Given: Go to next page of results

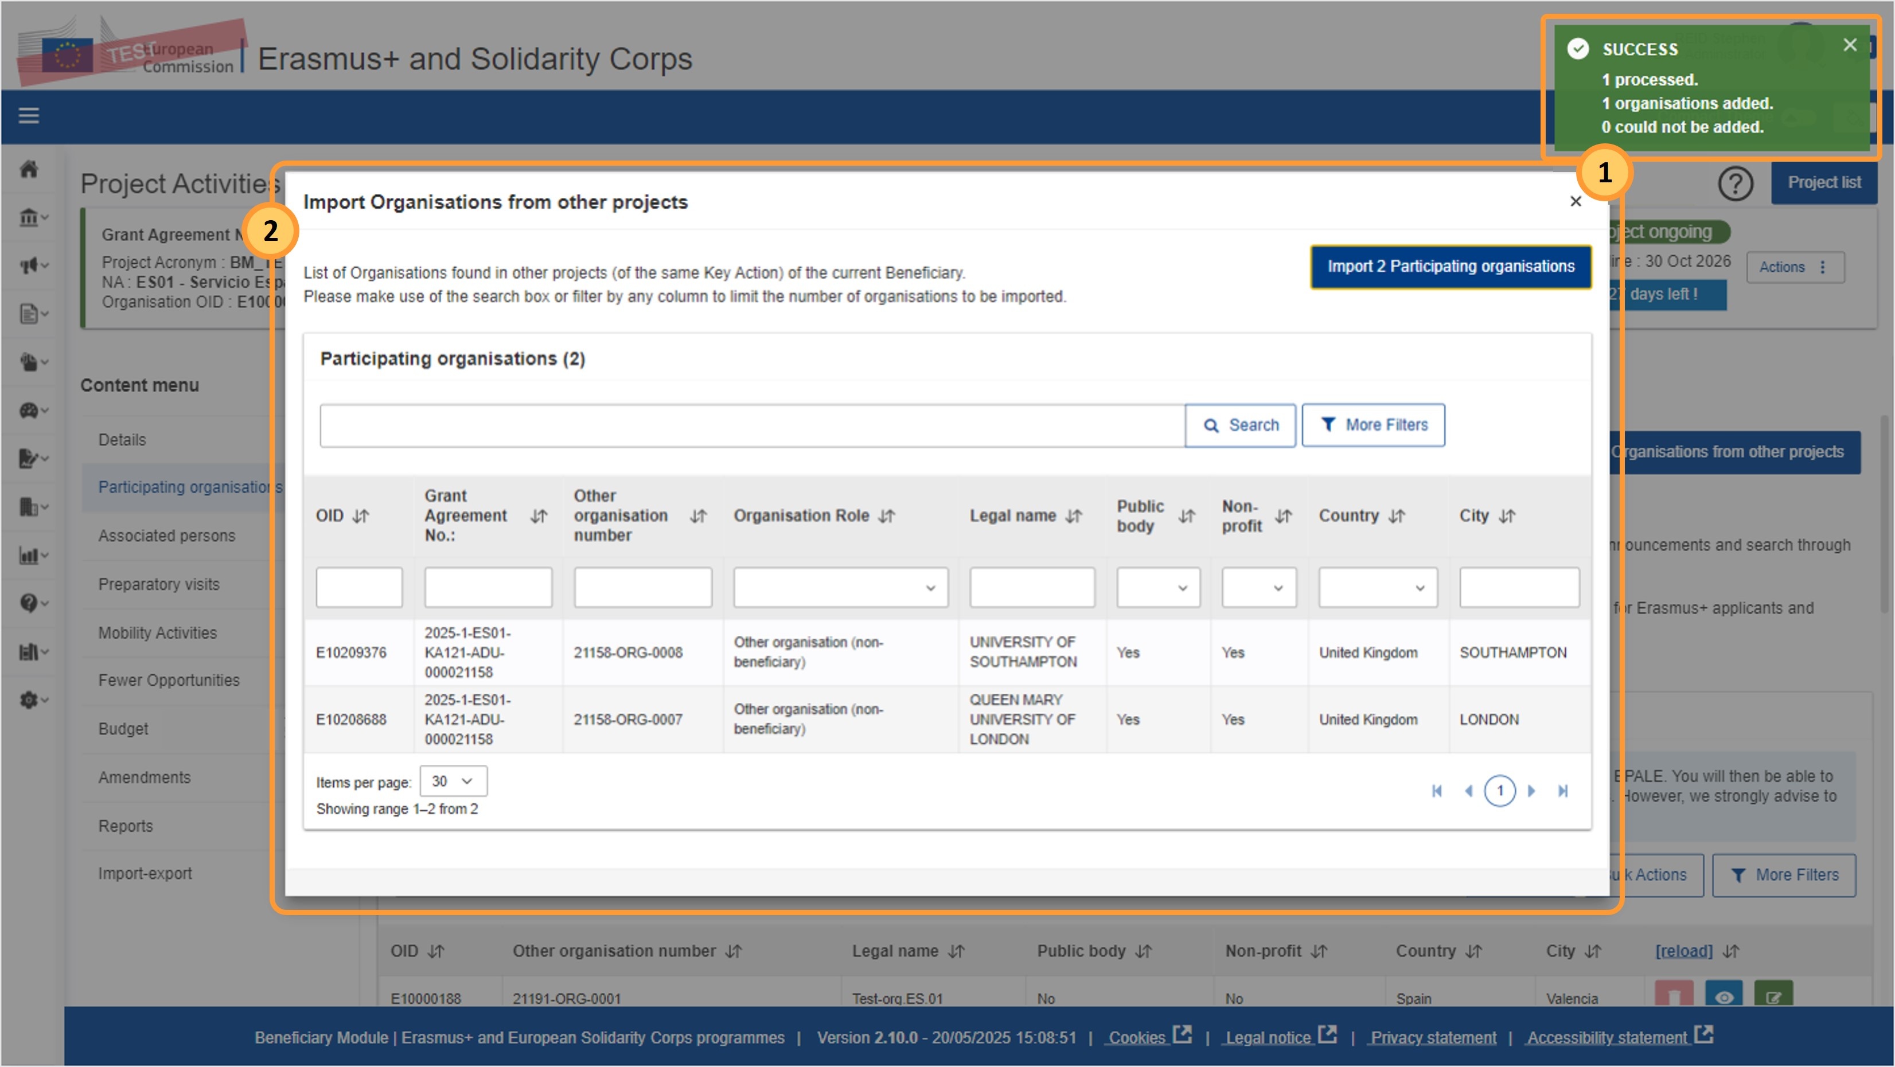Looking at the screenshot, I should (x=1531, y=791).
